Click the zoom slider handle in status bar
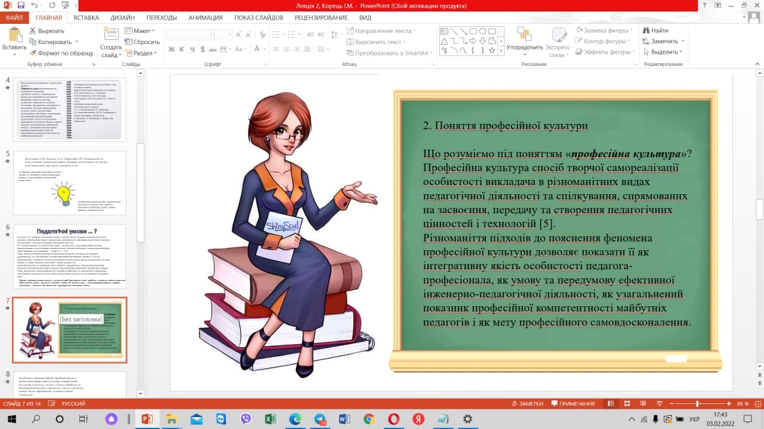Viewport: 764px width, 429px height. pyautogui.click(x=697, y=403)
